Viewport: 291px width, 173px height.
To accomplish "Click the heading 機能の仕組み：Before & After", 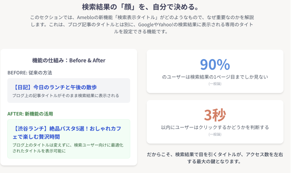I will [69, 60].
